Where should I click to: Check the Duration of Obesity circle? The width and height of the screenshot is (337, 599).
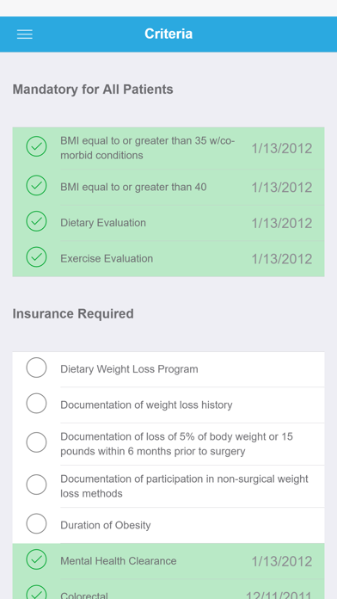pos(36,524)
